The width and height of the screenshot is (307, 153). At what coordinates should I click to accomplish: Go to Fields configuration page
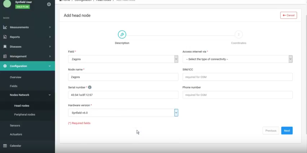(x=14, y=86)
